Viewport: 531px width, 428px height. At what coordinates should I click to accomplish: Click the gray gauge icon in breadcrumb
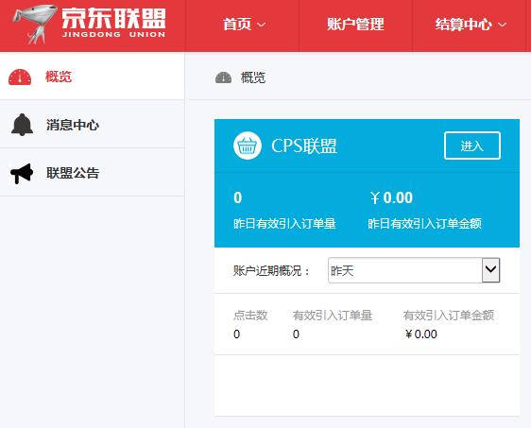pos(224,77)
